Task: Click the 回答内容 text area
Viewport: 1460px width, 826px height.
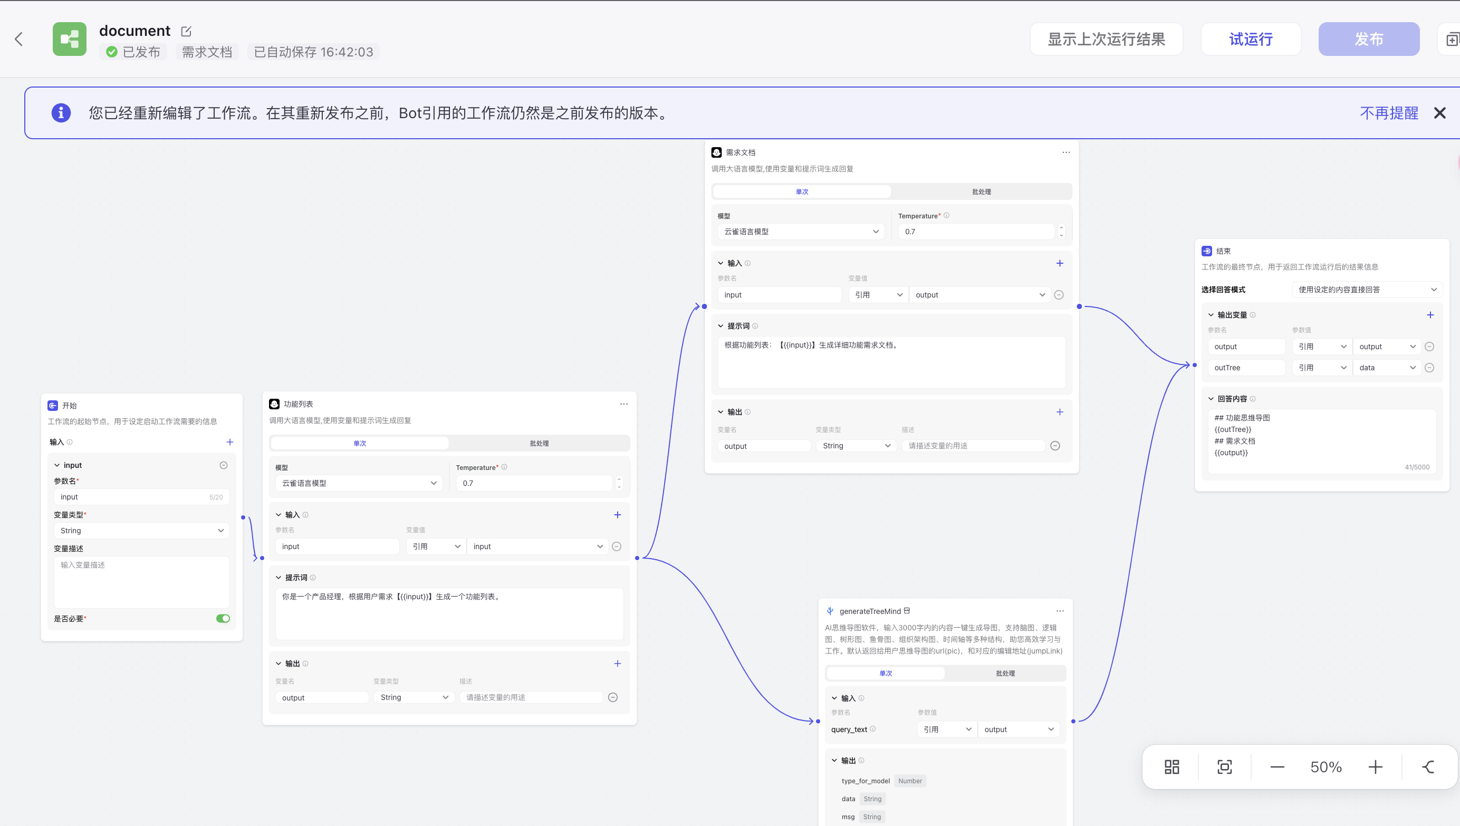Action: point(1321,440)
